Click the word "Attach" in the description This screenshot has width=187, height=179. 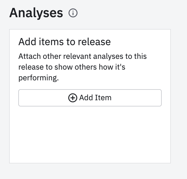pyautogui.click(x=27, y=57)
